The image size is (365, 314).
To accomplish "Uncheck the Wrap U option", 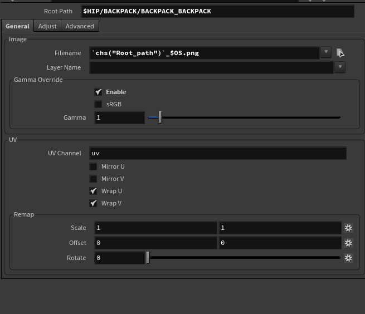I will (x=94, y=191).
